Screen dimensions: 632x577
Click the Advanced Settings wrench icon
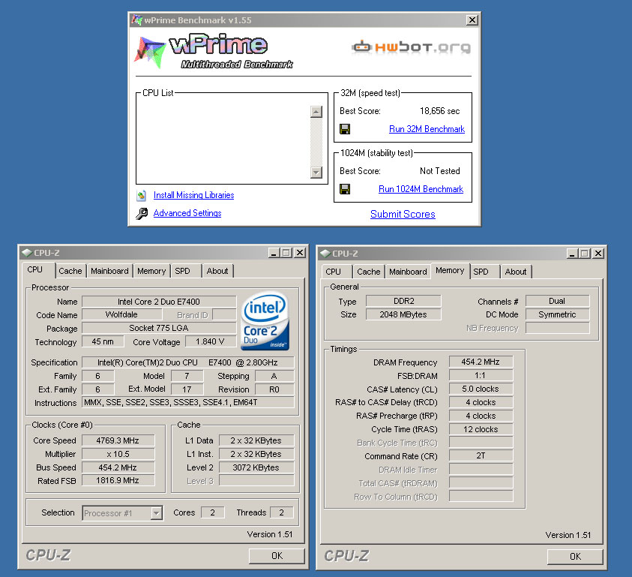[142, 213]
